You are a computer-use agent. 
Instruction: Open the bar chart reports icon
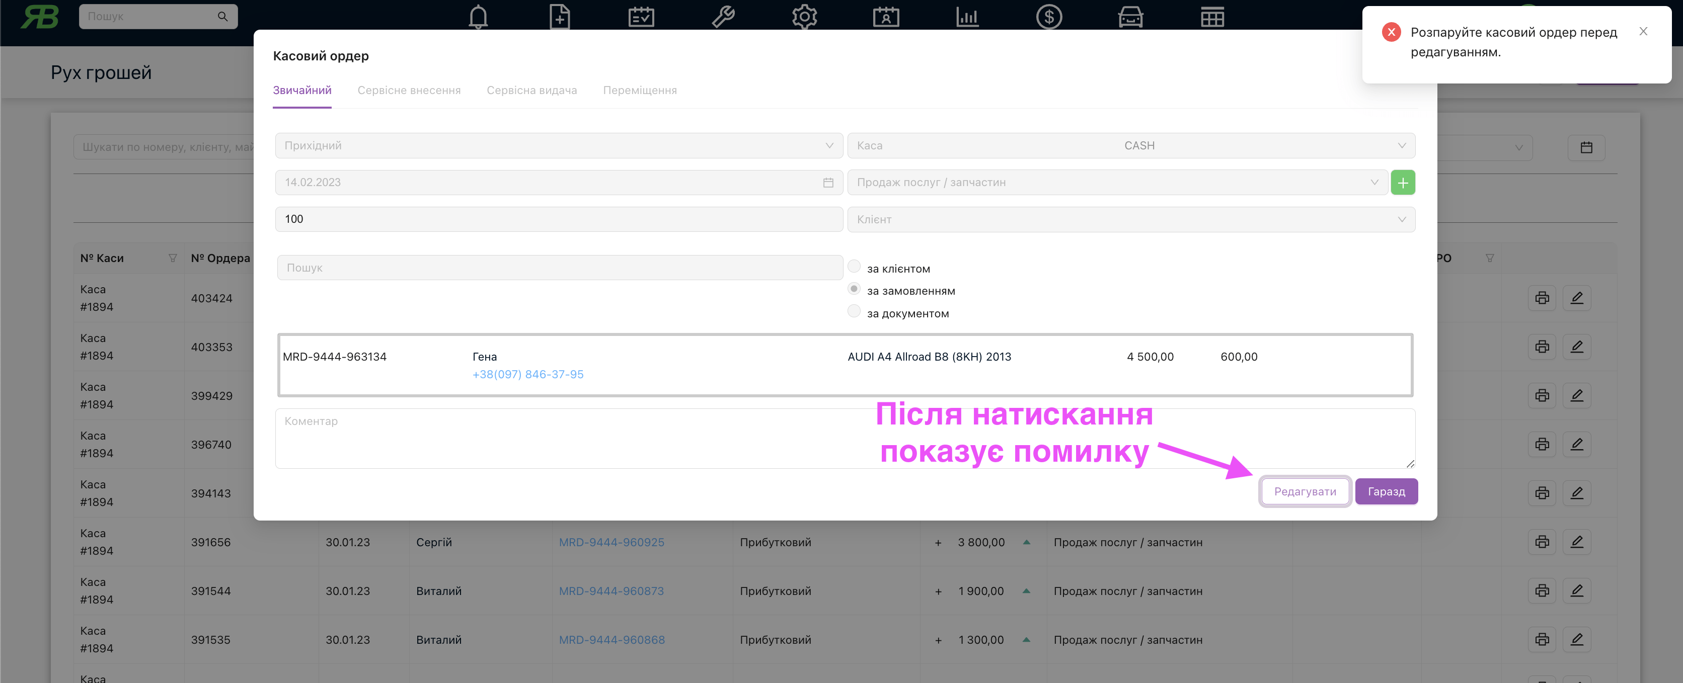967,16
